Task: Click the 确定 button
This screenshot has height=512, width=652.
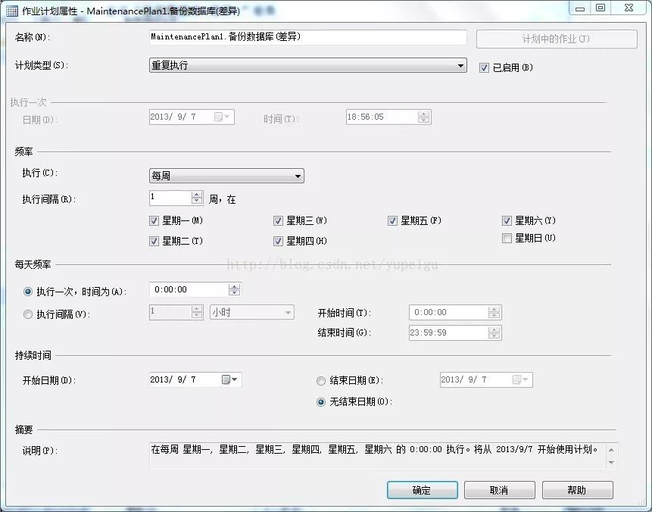Action: [x=422, y=490]
